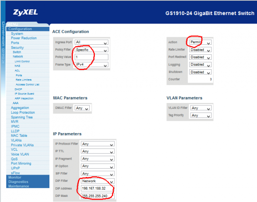The width and height of the screenshot is (257, 202).
Task: Open the AAA menu item
Action: (x=15, y=103)
